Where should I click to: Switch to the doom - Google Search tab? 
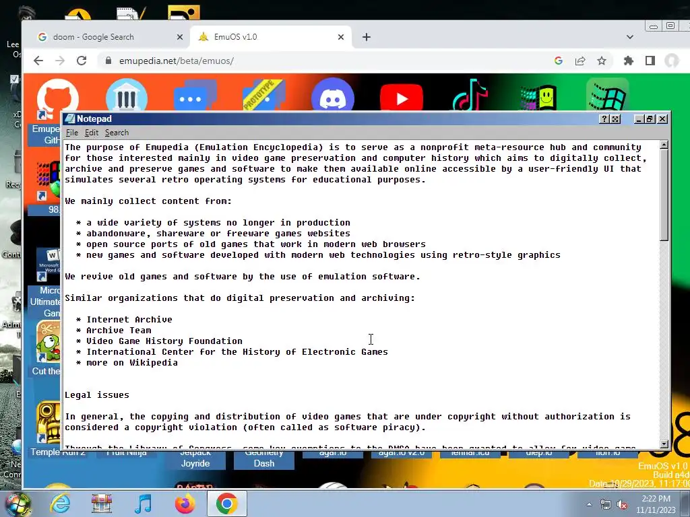[106, 37]
